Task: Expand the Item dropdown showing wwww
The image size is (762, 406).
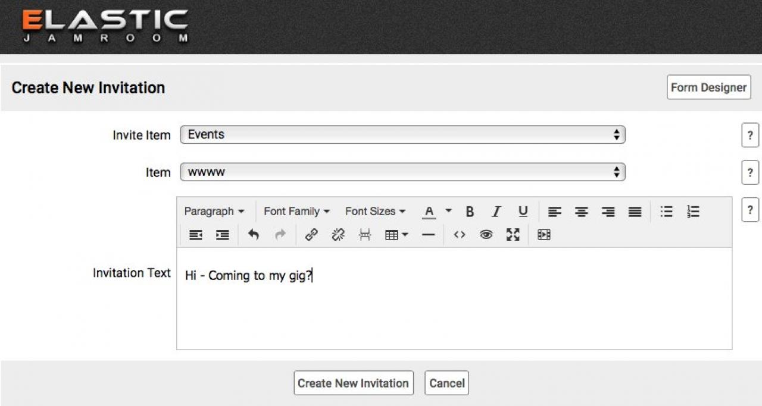Action: point(402,172)
